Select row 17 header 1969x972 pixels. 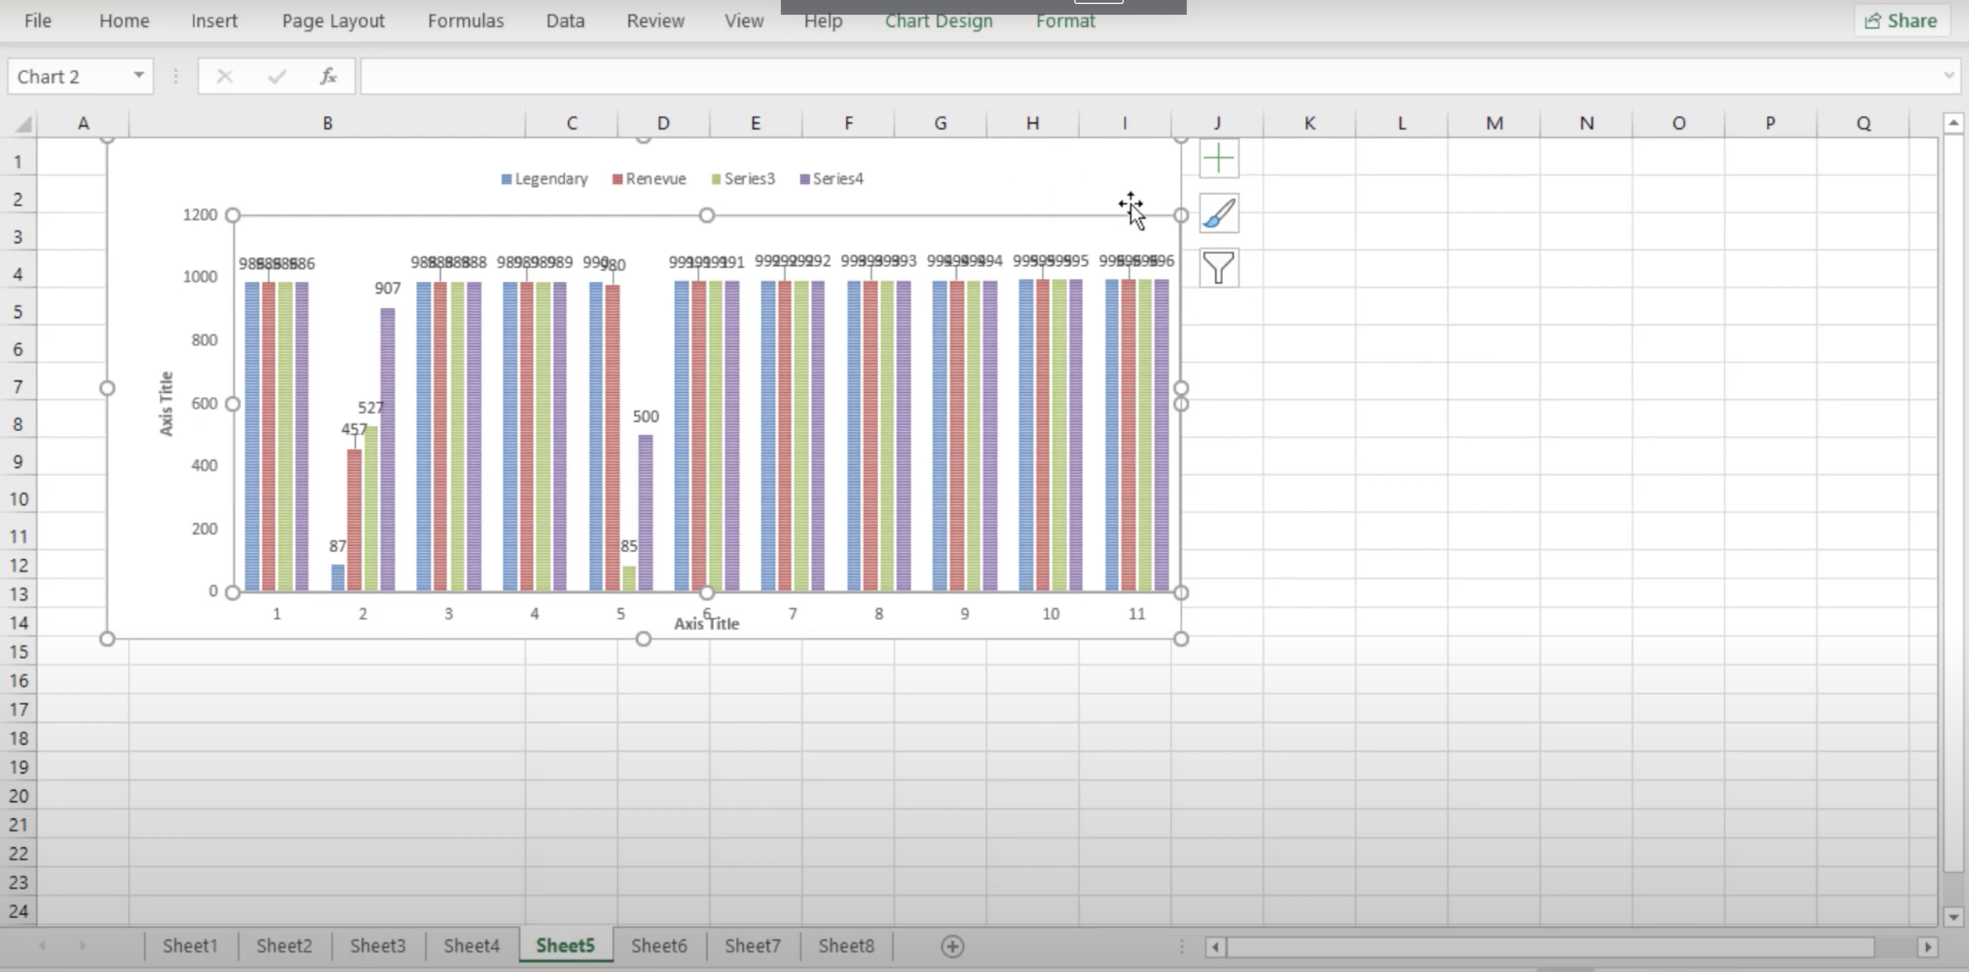pos(18,710)
